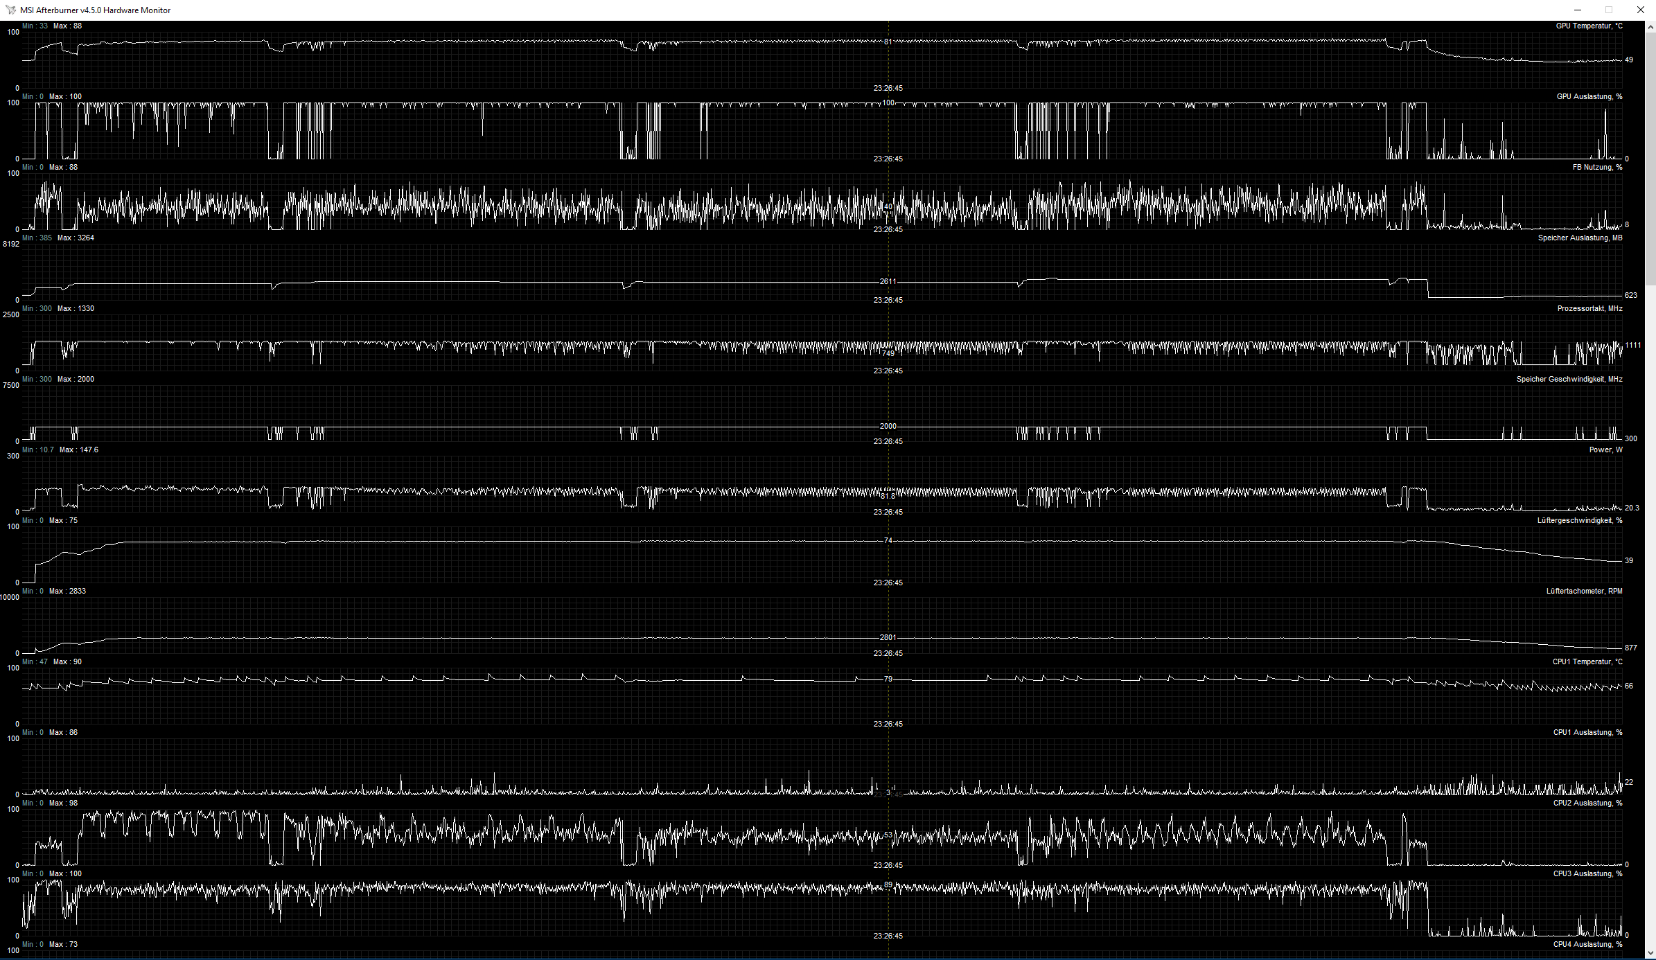Viewport: 1656px width, 960px height.
Task: Minimize the Hardware Monitor window
Action: click(x=1578, y=10)
